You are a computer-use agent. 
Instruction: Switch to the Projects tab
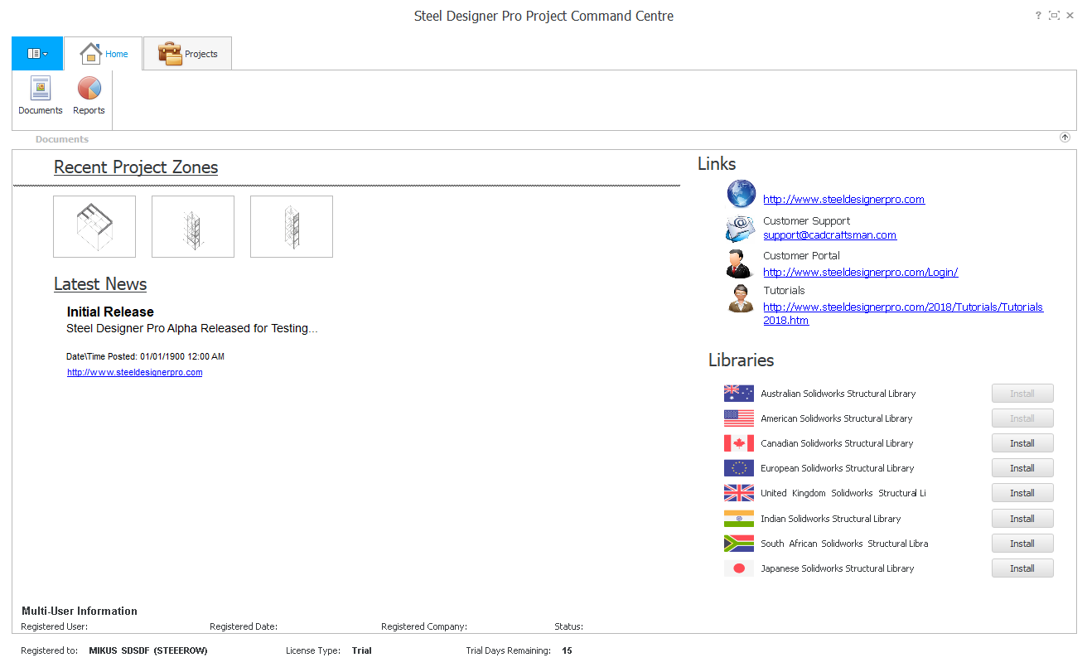(x=187, y=54)
